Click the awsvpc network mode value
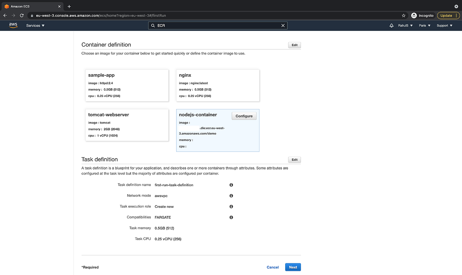 (161, 196)
